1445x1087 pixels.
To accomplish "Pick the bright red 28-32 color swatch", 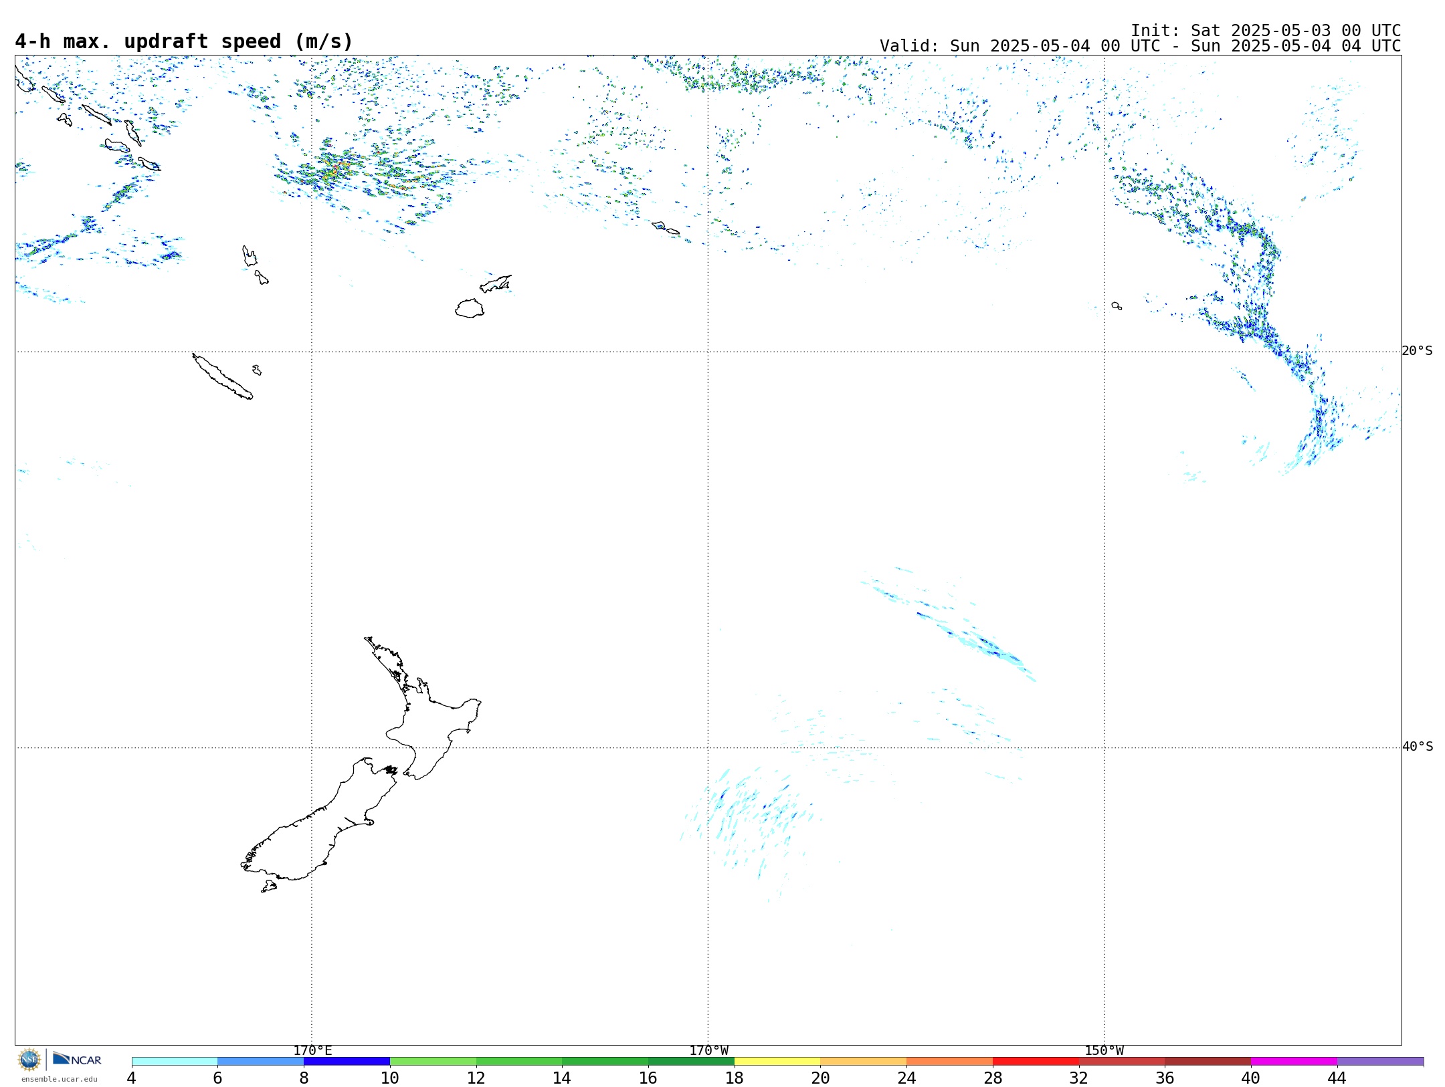I will pos(1036,1061).
